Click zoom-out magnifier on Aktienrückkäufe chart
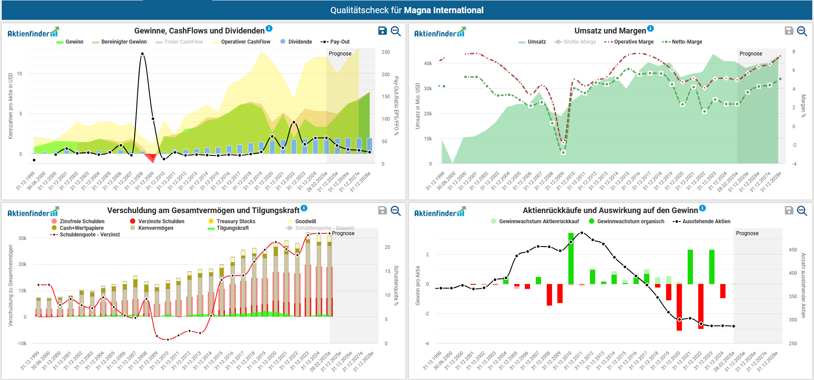Screen dimensions: 814x380 click(x=802, y=210)
